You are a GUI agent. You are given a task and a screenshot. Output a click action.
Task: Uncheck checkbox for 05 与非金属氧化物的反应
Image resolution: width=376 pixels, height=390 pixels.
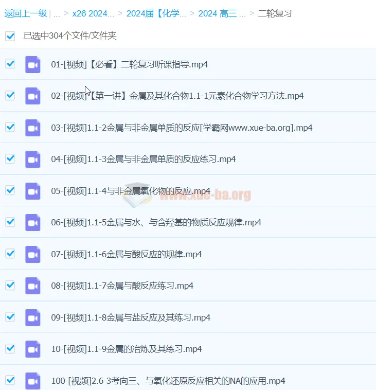10,190
